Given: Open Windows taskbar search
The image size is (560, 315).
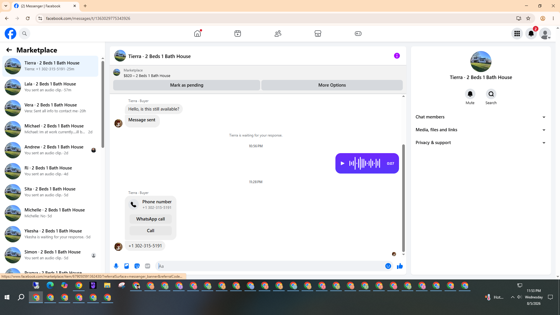Looking at the screenshot, I should [x=21, y=297].
